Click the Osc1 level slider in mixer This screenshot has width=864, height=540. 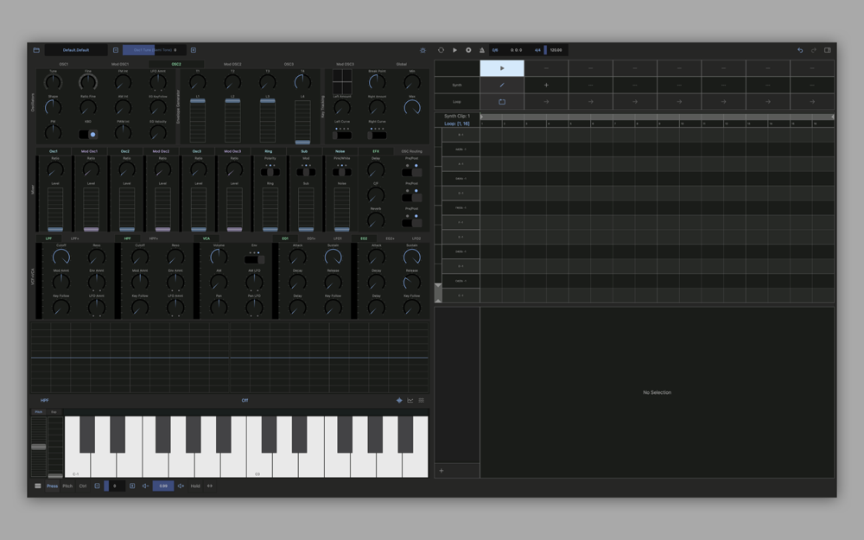(x=54, y=209)
